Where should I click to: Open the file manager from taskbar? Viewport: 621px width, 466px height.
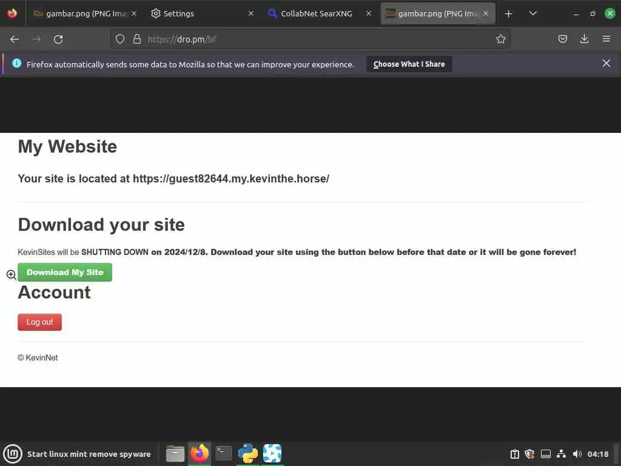tap(175, 454)
